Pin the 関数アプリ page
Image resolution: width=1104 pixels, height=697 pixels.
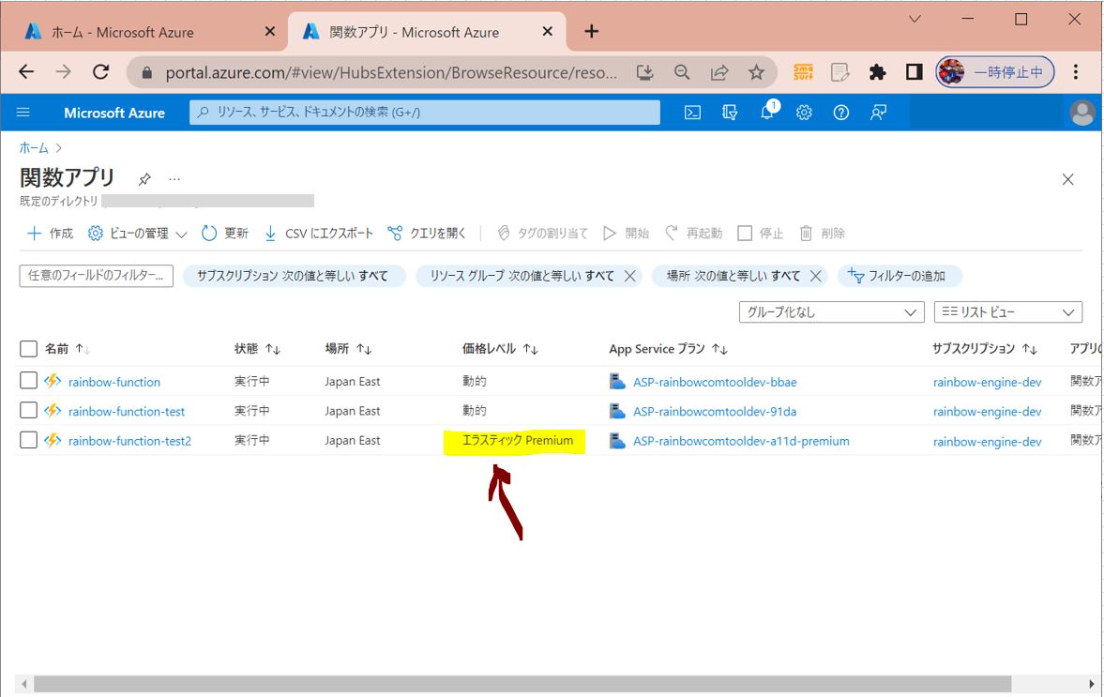(x=144, y=179)
